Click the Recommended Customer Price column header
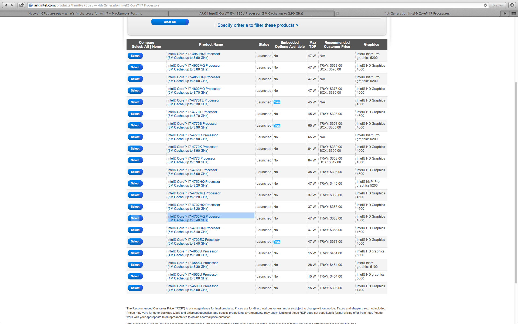This screenshot has width=518, height=324. pyautogui.click(x=337, y=45)
